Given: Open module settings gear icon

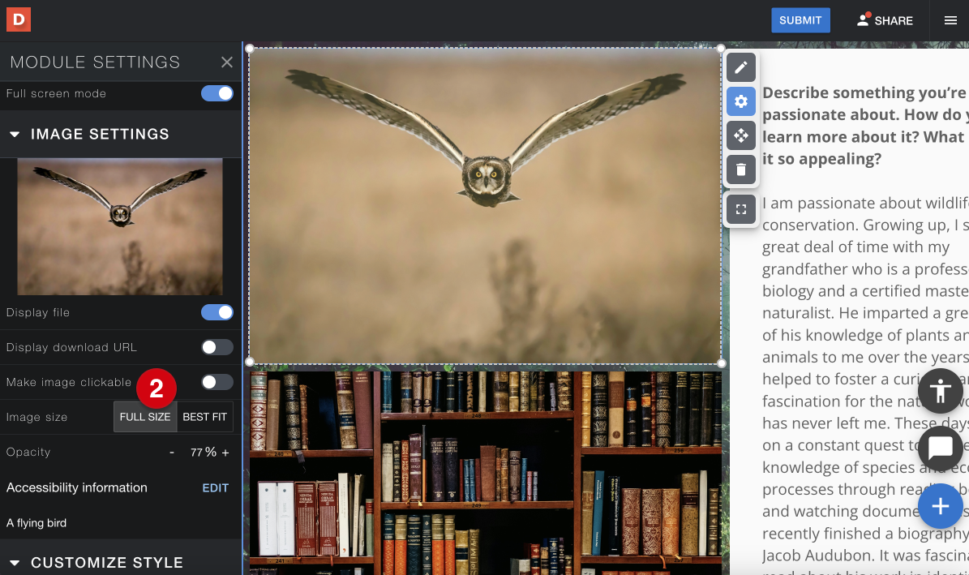Looking at the screenshot, I should pyautogui.click(x=741, y=101).
